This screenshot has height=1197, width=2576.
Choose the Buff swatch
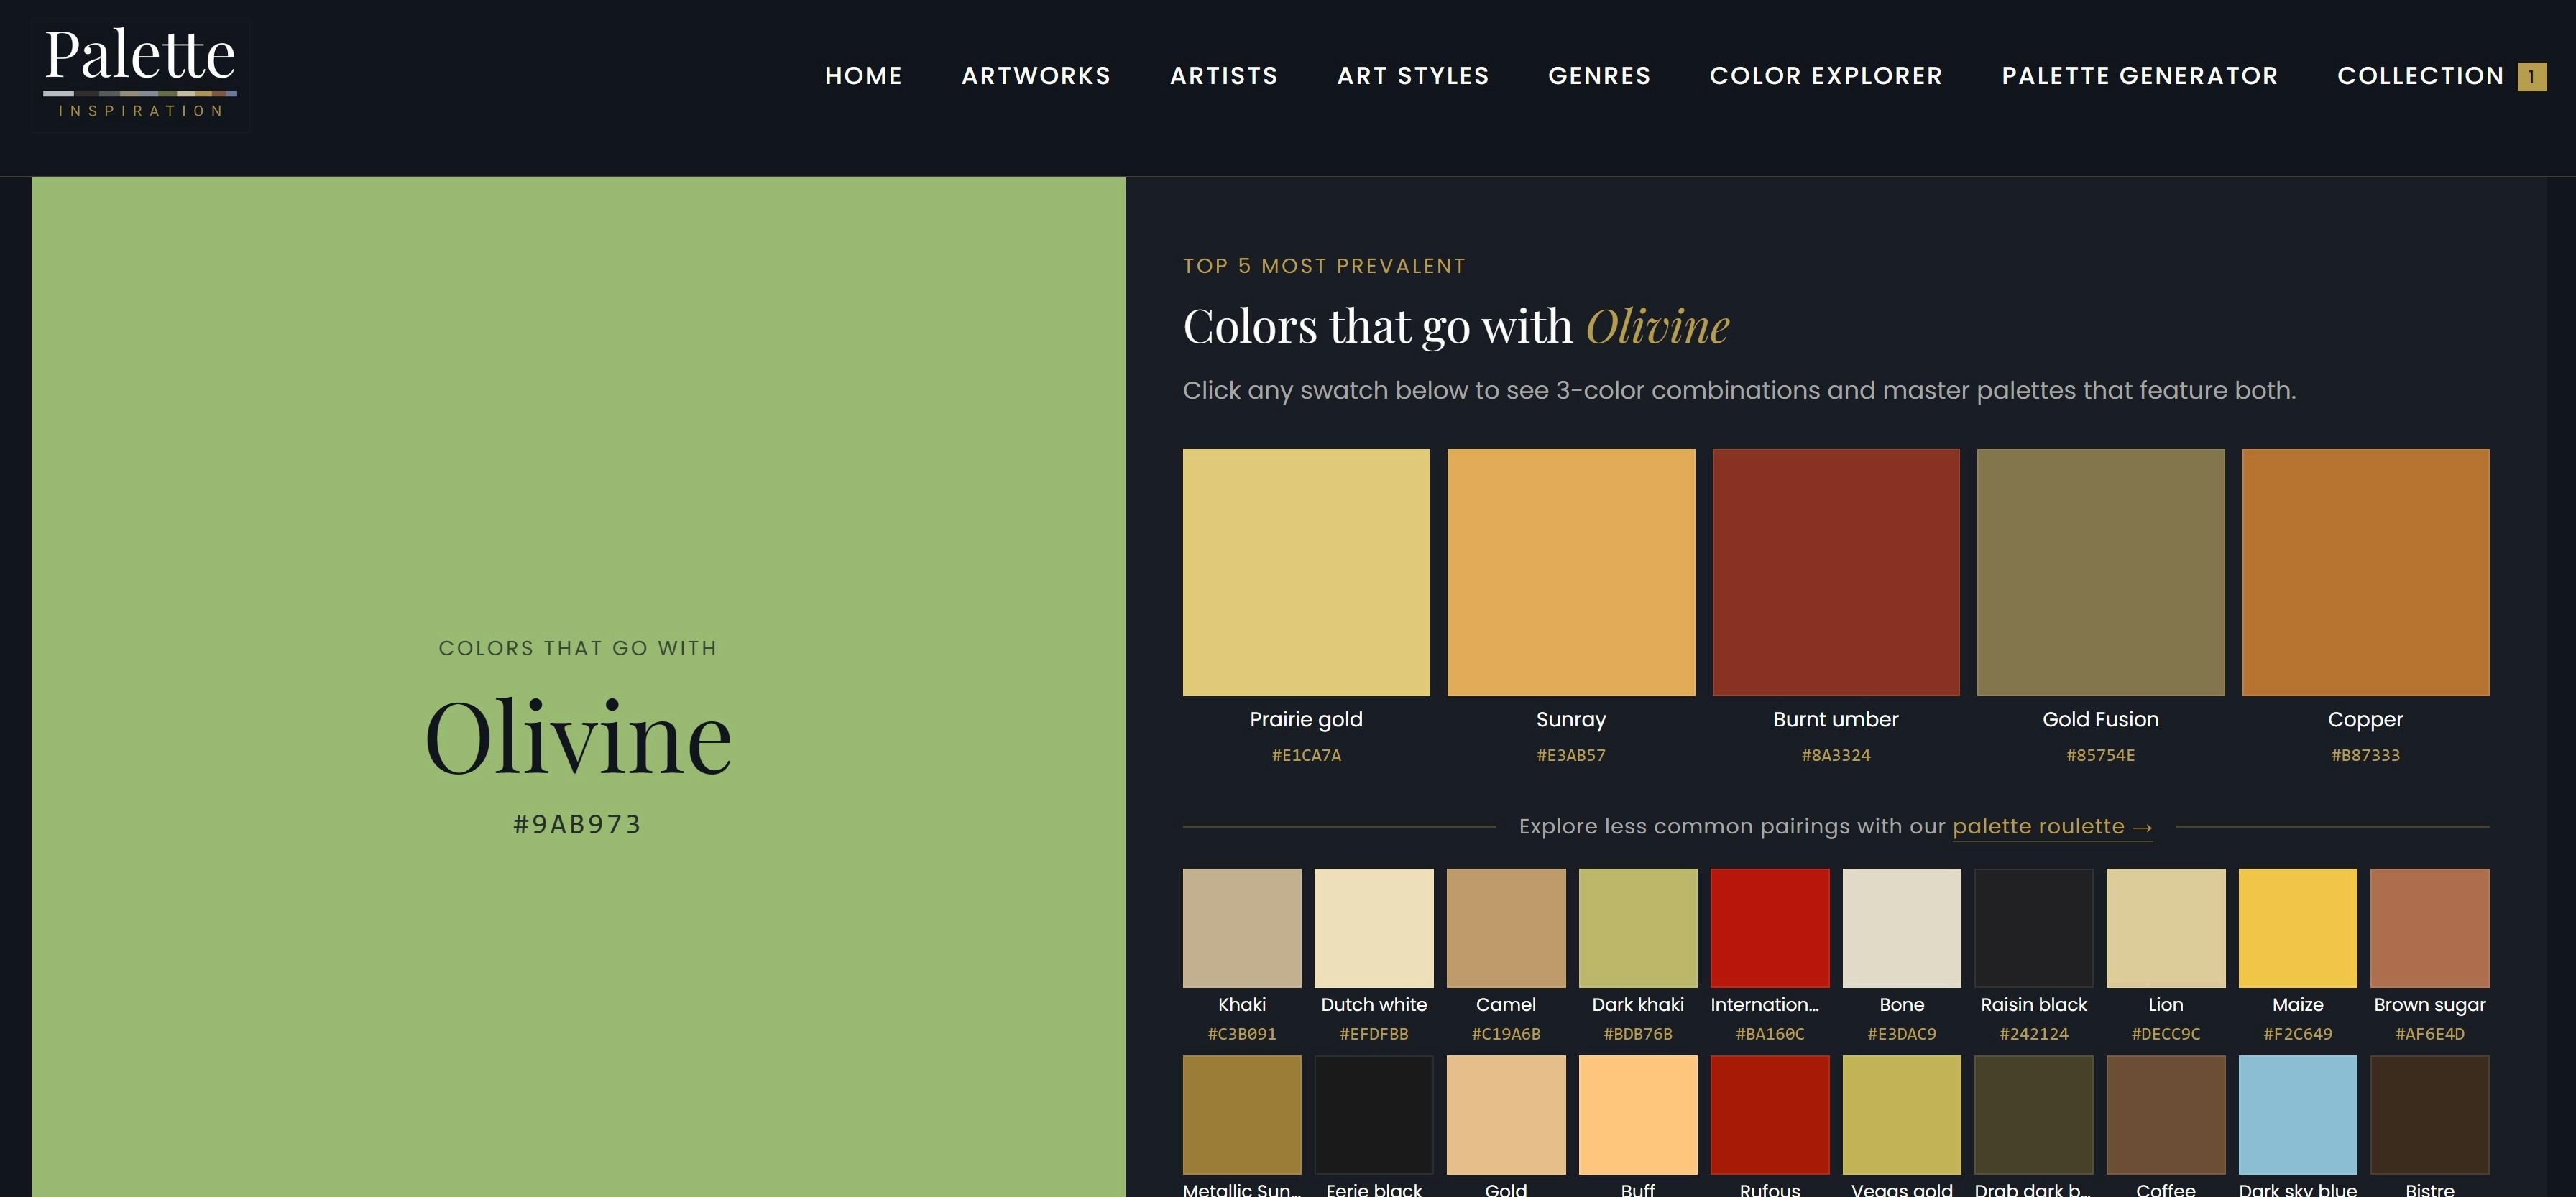[x=1638, y=1115]
